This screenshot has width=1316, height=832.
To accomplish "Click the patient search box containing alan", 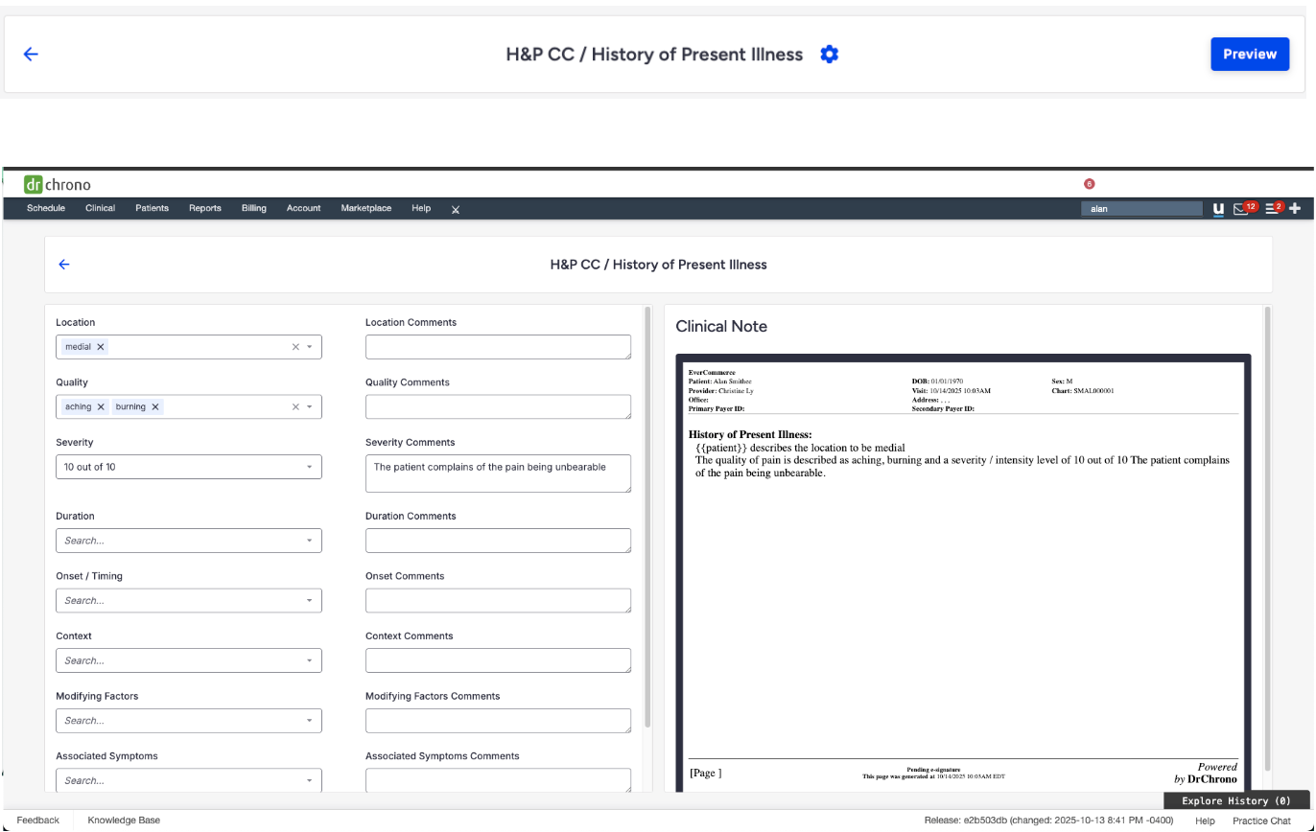I will click(x=1141, y=208).
